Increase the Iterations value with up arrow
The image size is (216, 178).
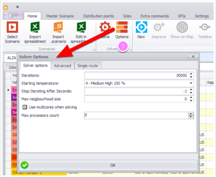[x=191, y=74]
